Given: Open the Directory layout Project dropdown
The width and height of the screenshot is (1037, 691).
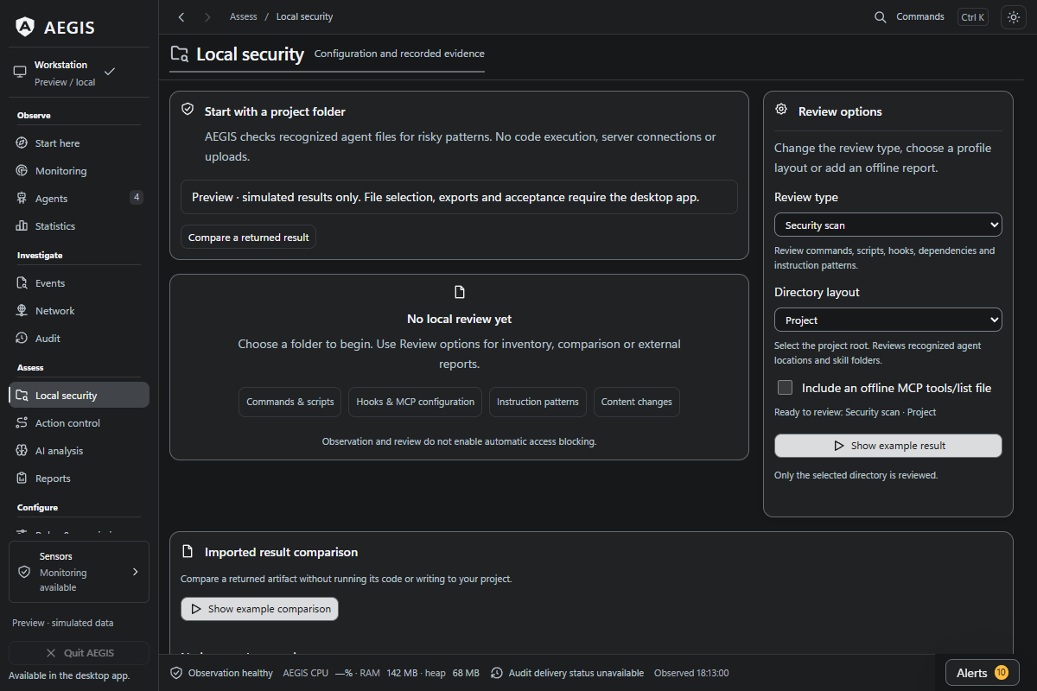Looking at the screenshot, I should pyautogui.click(x=888, y=320).
